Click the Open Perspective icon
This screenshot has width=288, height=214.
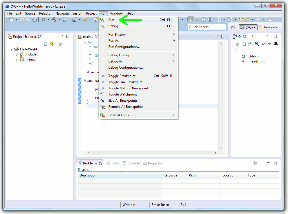tap(233, 27)
